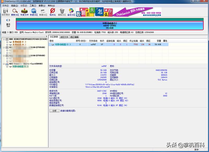Click the Delete Partition (删除分区) icon
This screenshot has width=209, height=152.
coord(61,11)
